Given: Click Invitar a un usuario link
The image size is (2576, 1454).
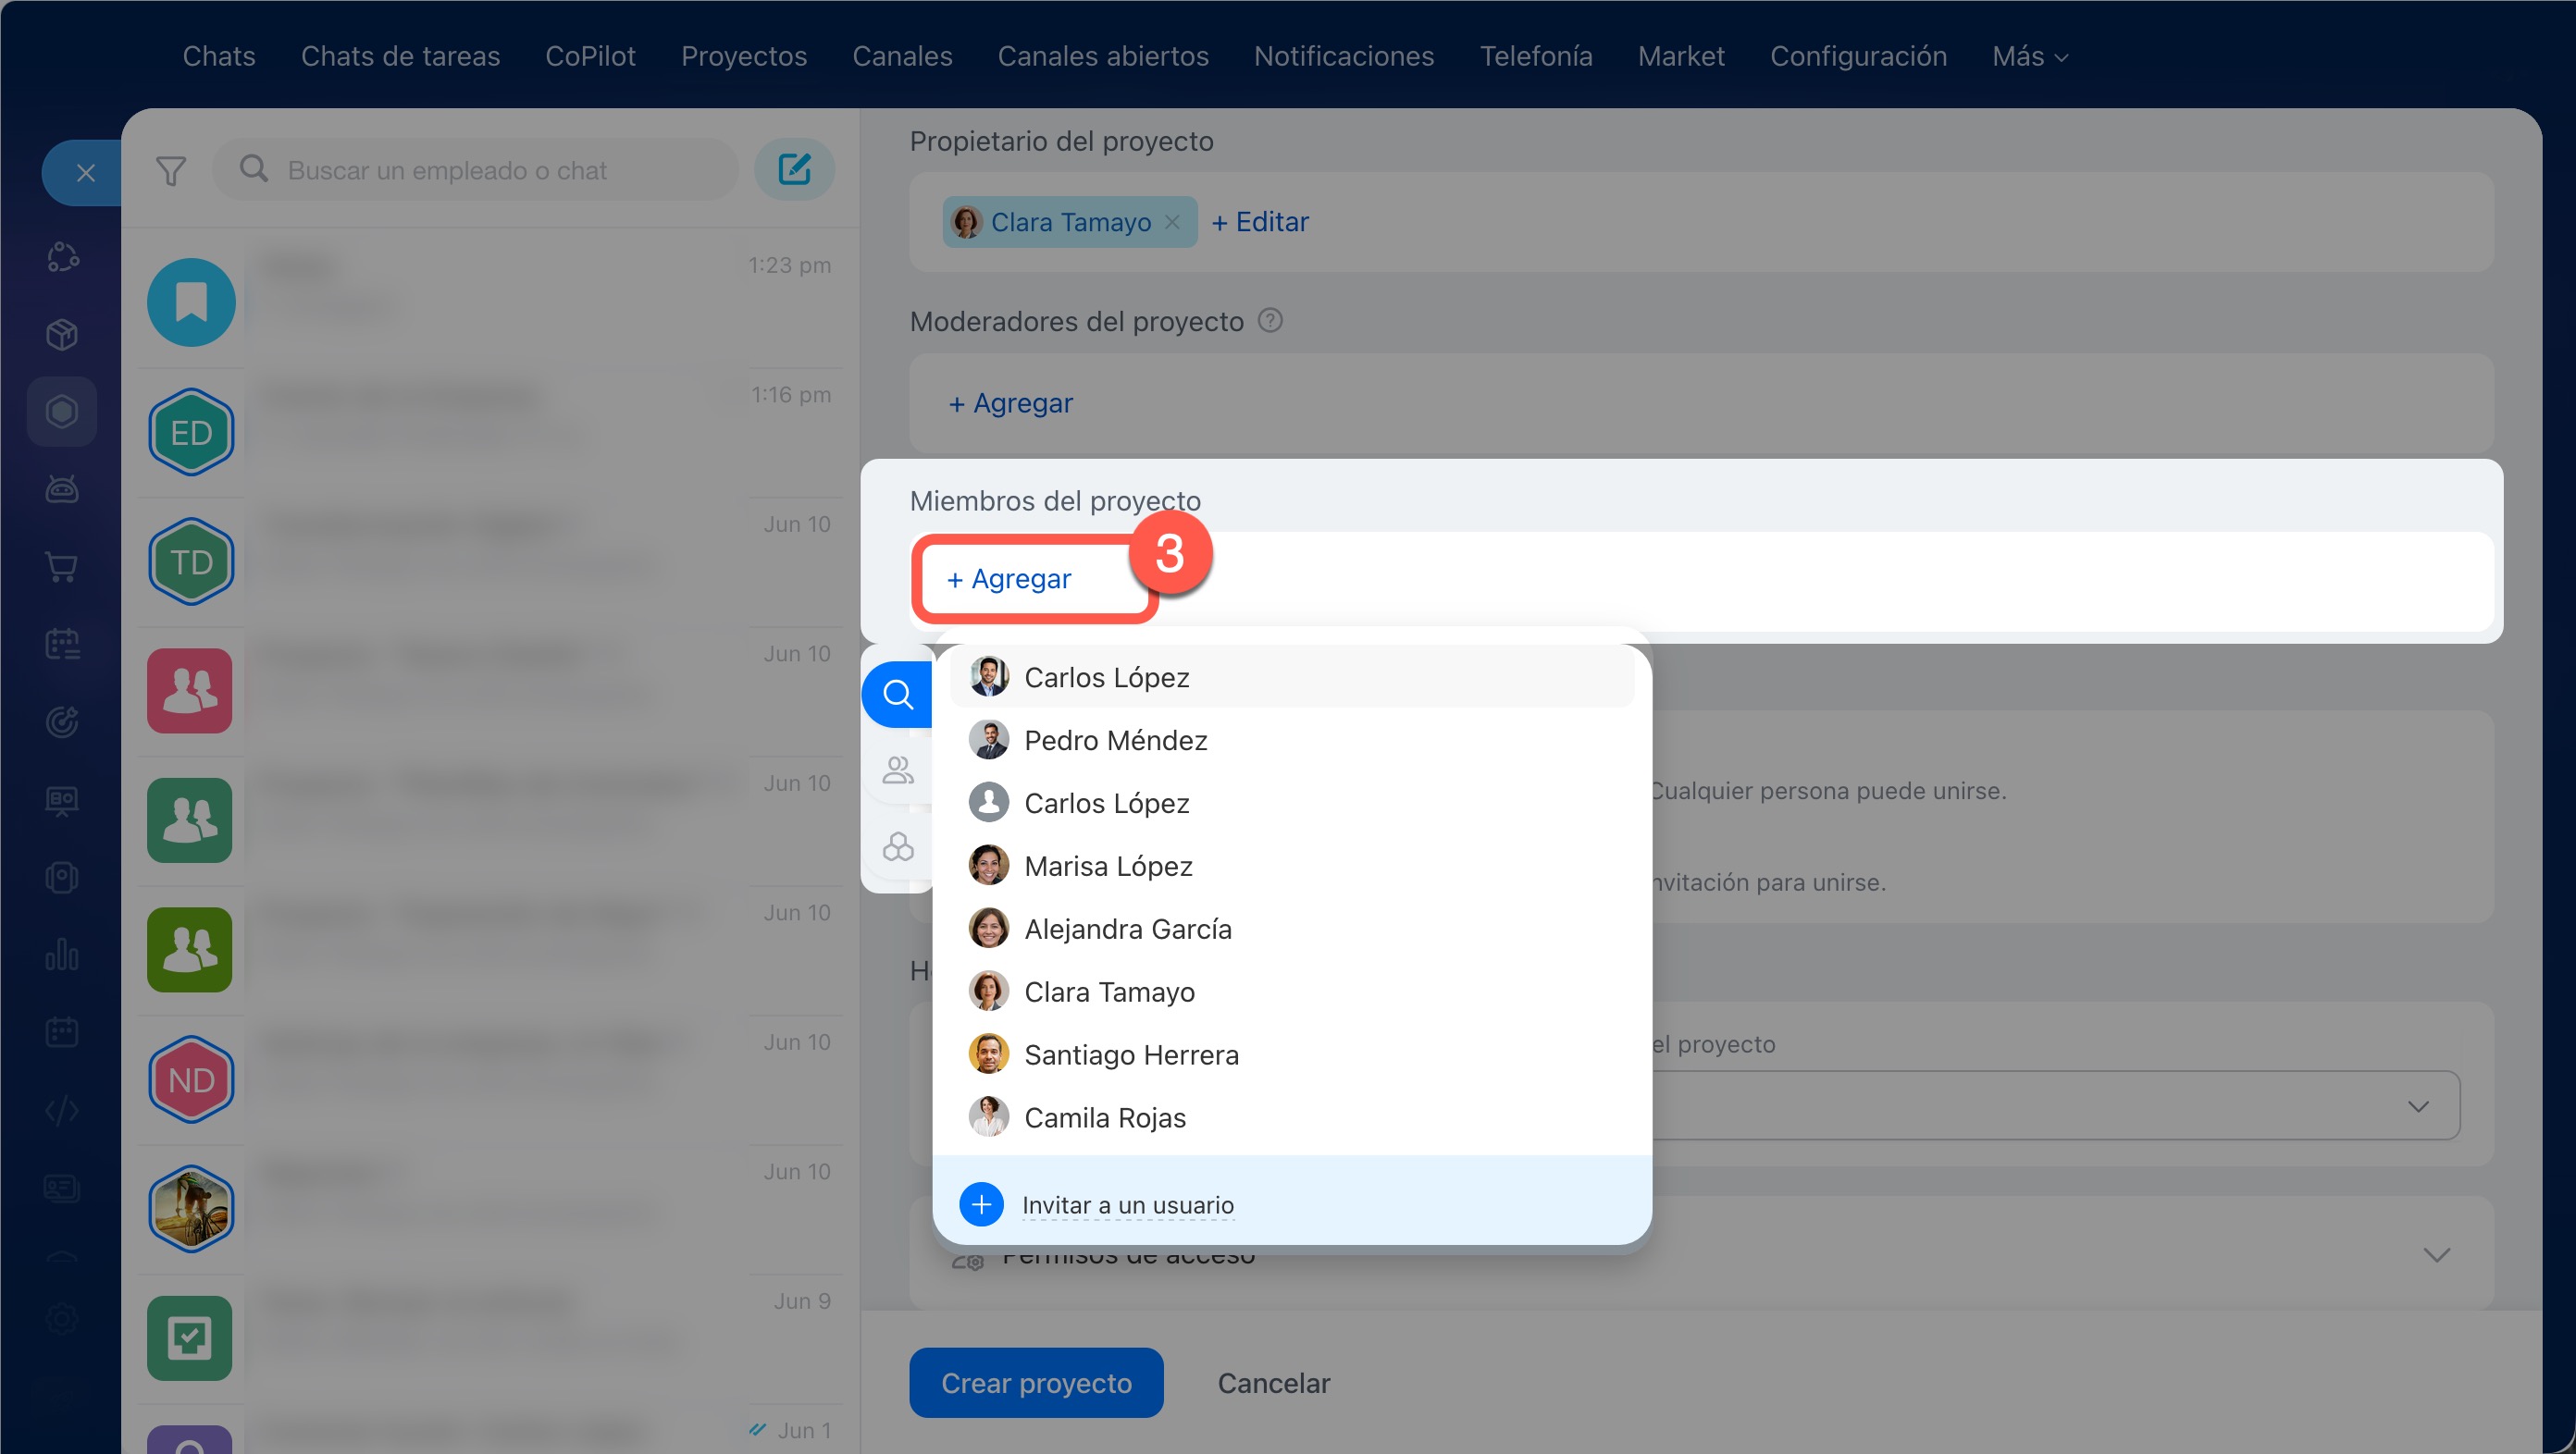Looking at the screenshot, I should tap(1128, 1205).
